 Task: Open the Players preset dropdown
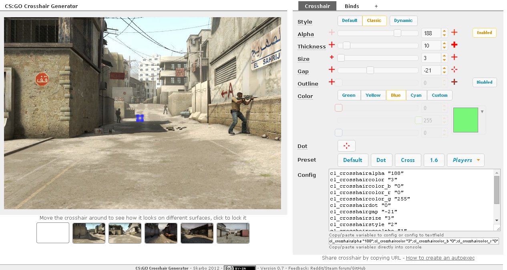[x=466, y=160]
